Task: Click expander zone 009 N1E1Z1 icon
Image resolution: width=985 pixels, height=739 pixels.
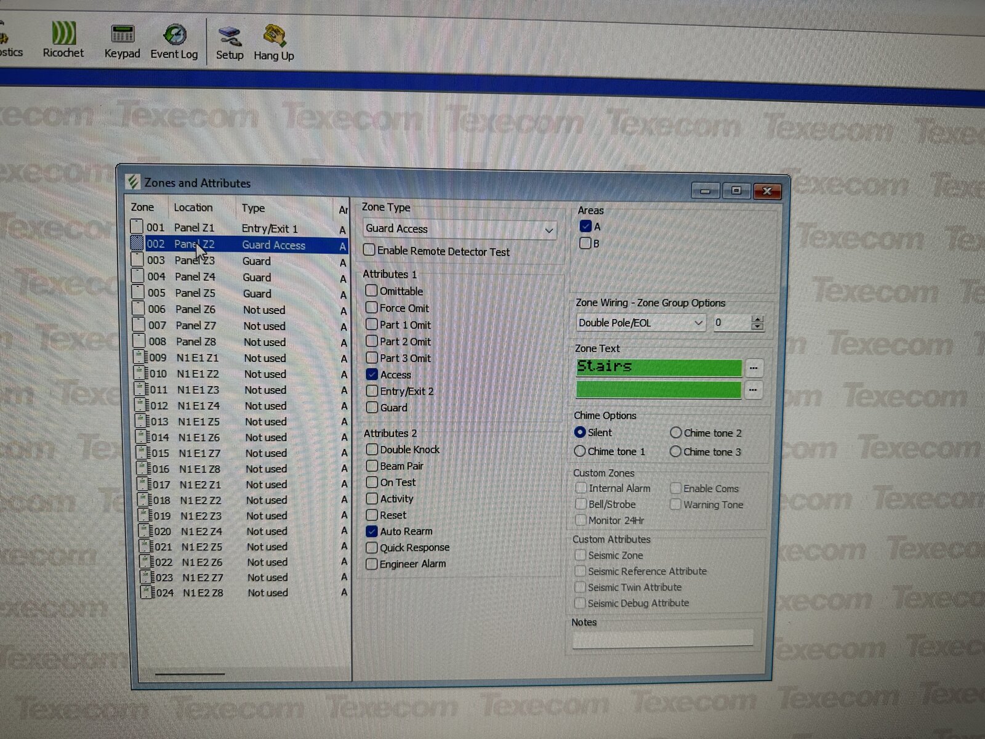Action: pyautogui.click(x=141, y=357)
